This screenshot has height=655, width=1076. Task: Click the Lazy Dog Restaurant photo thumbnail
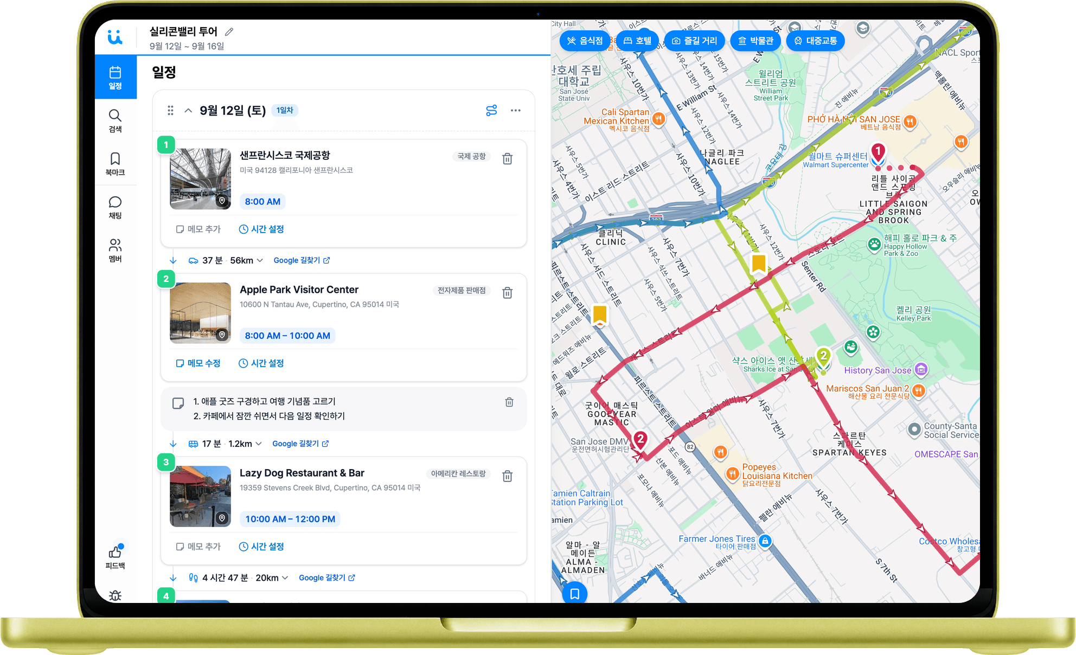pyautogui.click(x=200, y=496)
